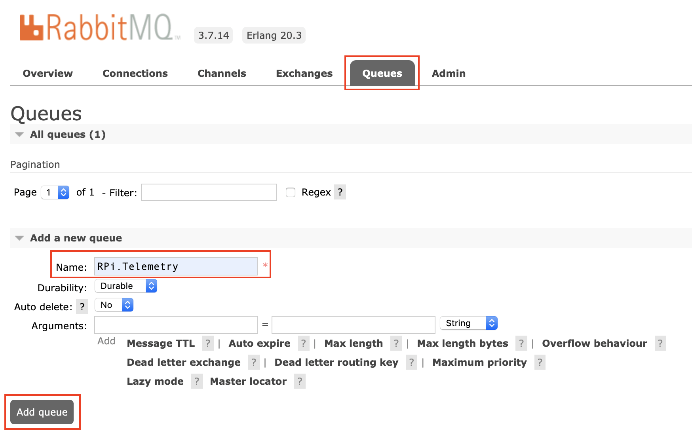Open the Admin tab

449,73
